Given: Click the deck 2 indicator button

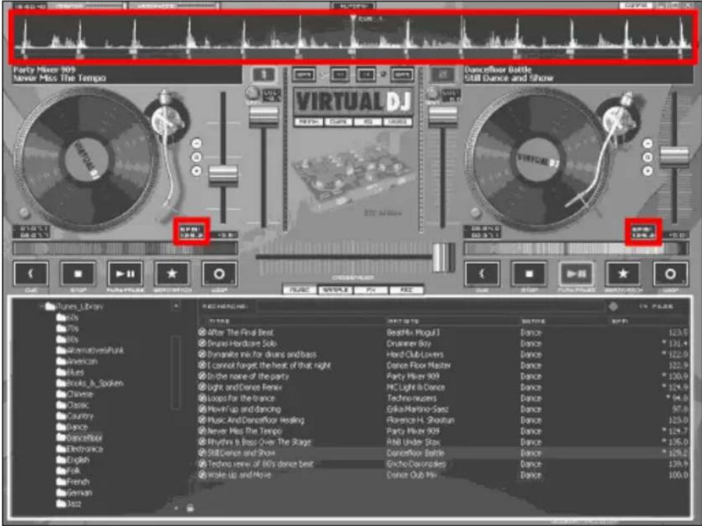Looking at the screenshot, I should [442, 75].
